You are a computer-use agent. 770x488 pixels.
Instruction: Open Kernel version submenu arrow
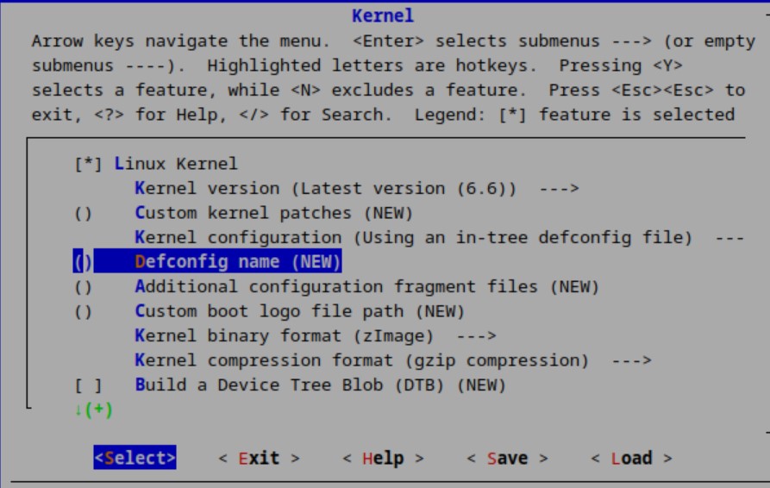[559, 188]
